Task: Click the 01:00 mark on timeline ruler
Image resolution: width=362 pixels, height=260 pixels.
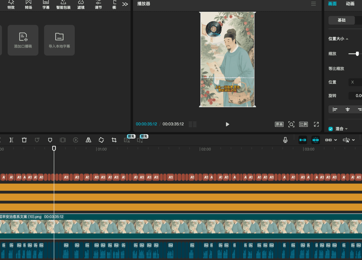Action: (x=102, y=149)
